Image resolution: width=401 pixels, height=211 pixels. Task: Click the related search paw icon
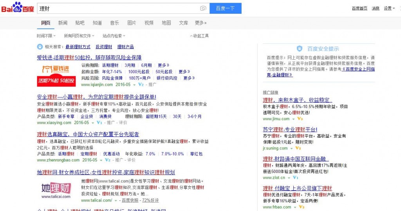(x=40, y=47)
